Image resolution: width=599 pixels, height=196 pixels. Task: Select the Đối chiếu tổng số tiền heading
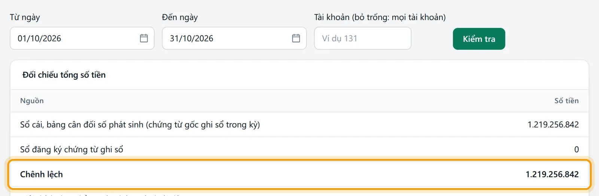point(64,75)
